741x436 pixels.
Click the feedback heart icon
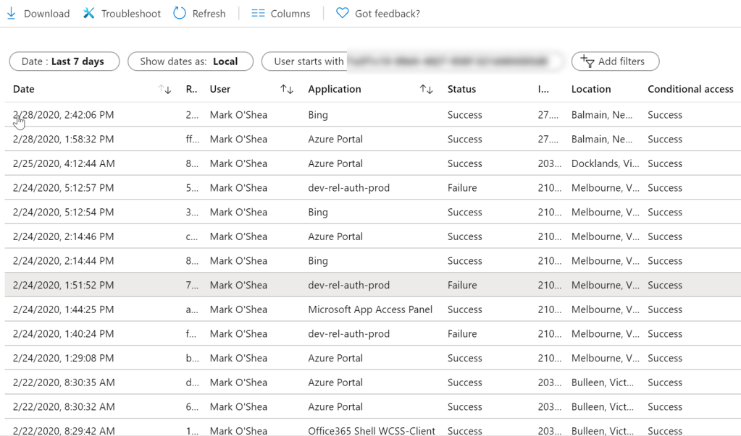tap(343, 13)
